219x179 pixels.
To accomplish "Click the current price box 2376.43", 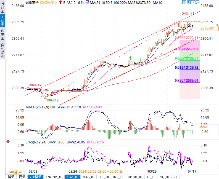I will [x=209, y=28].
